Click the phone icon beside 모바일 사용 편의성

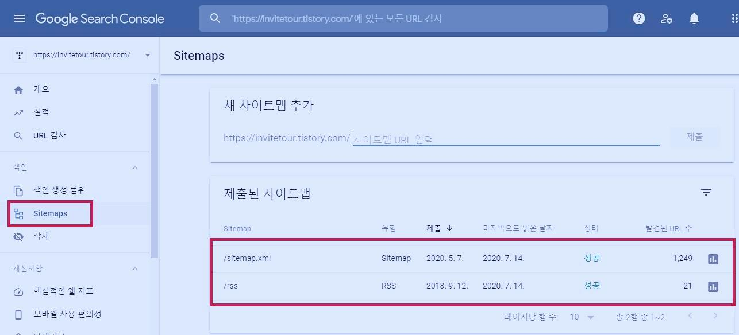(18, 314)
